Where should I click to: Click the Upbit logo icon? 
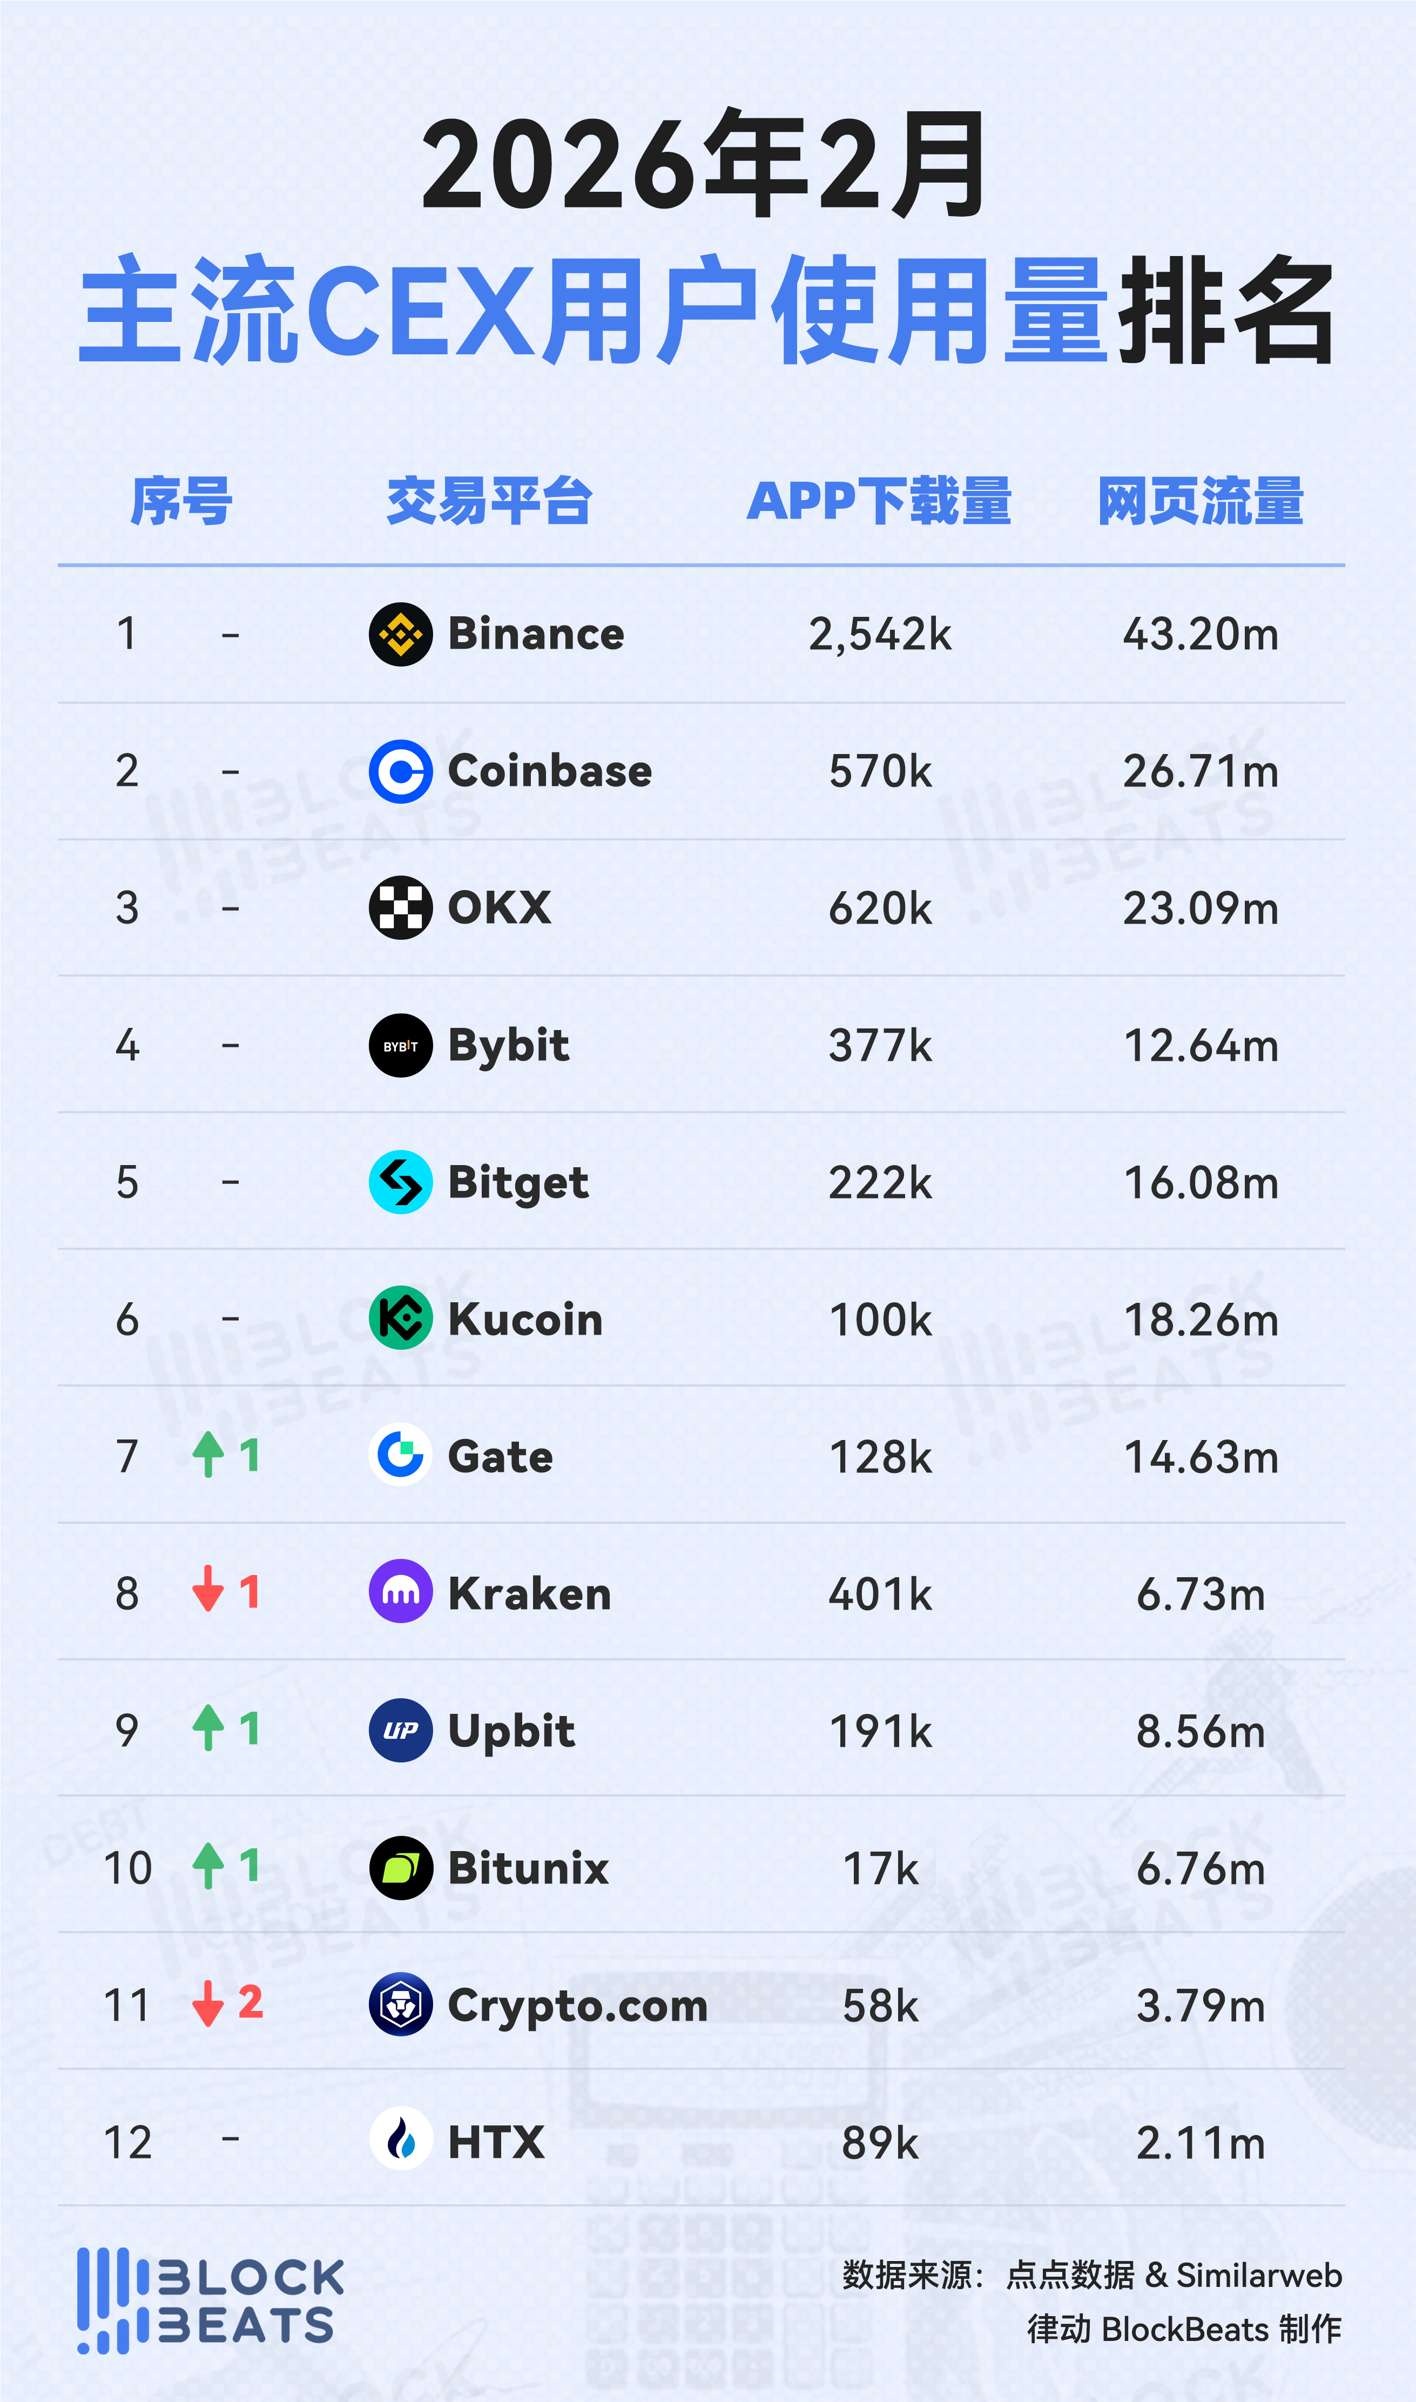click(401, 1729)
